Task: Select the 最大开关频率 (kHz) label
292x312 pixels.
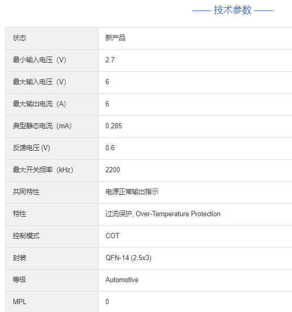Action: pyautogui.click(x=43, y=170)
